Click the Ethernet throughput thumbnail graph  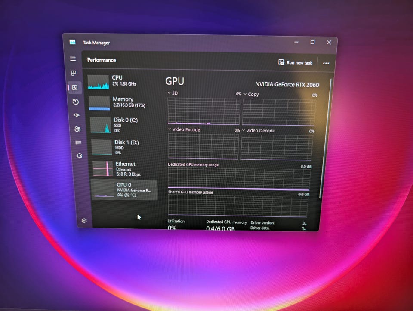pos(103,169)
